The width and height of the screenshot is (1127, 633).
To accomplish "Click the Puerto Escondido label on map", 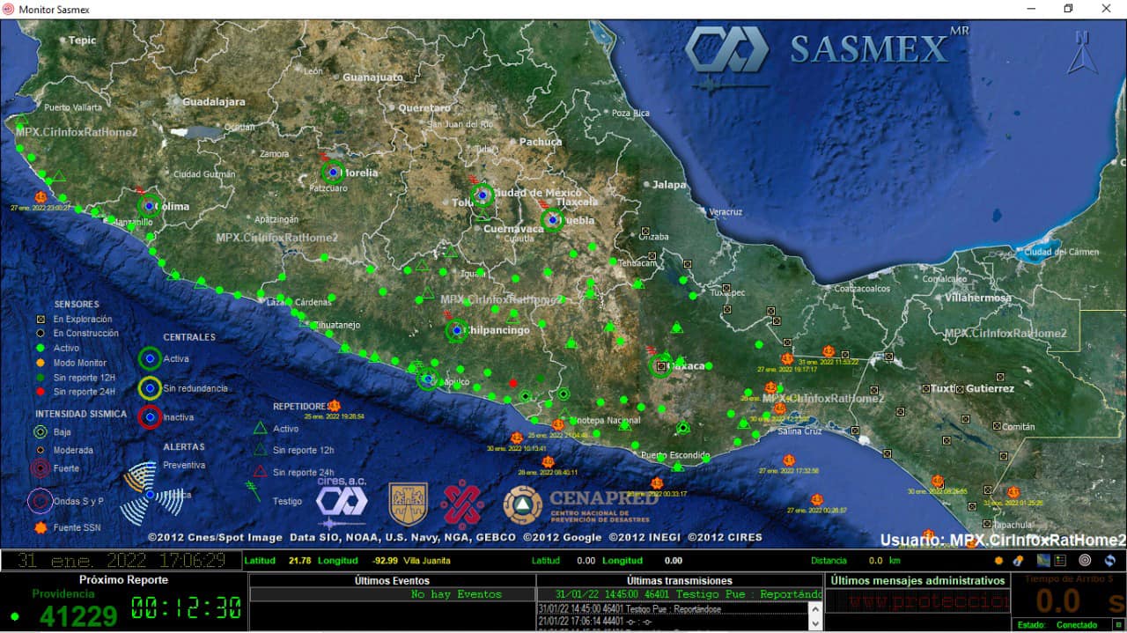I will click(675, 455).
